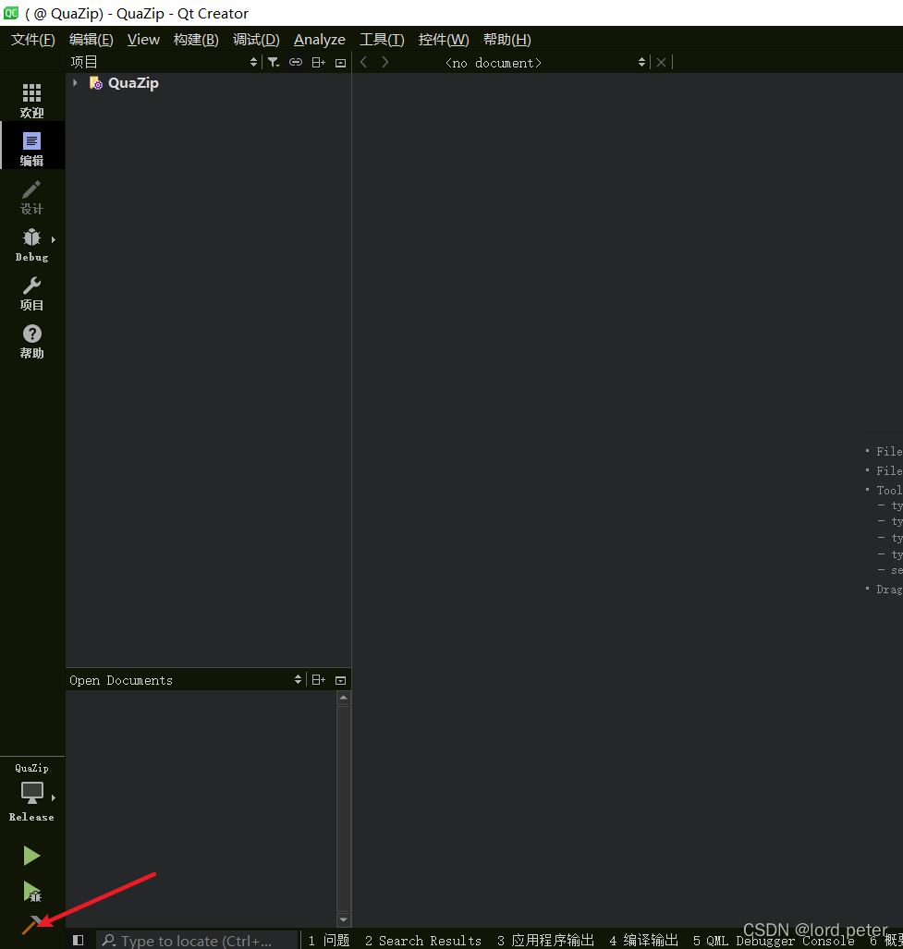Go back in editor navigation history
The image size is (903, 949).
click(x=364, y=62)
